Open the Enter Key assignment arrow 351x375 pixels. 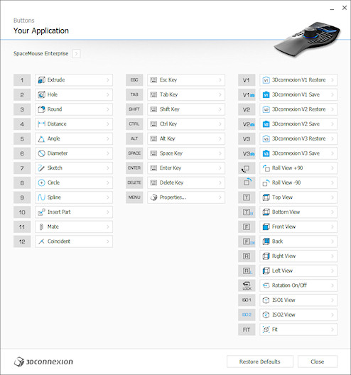pos(220,168)
